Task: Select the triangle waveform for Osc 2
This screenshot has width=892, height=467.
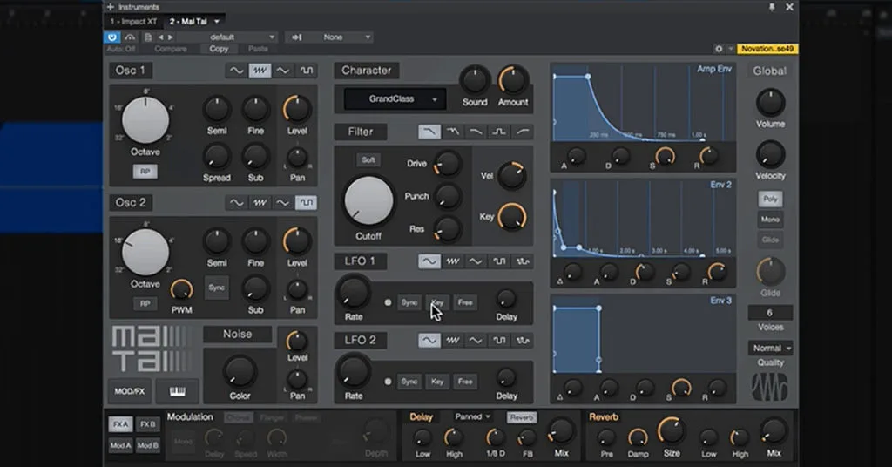Action: pyautogui.click(x=283, y=202)
